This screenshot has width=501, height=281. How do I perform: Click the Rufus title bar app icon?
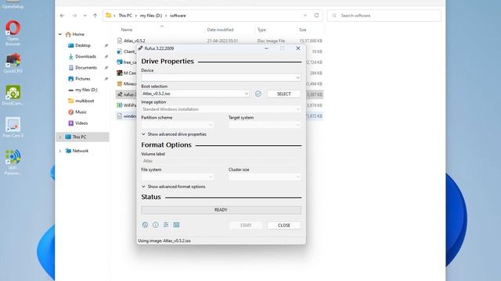coord(141,48)
